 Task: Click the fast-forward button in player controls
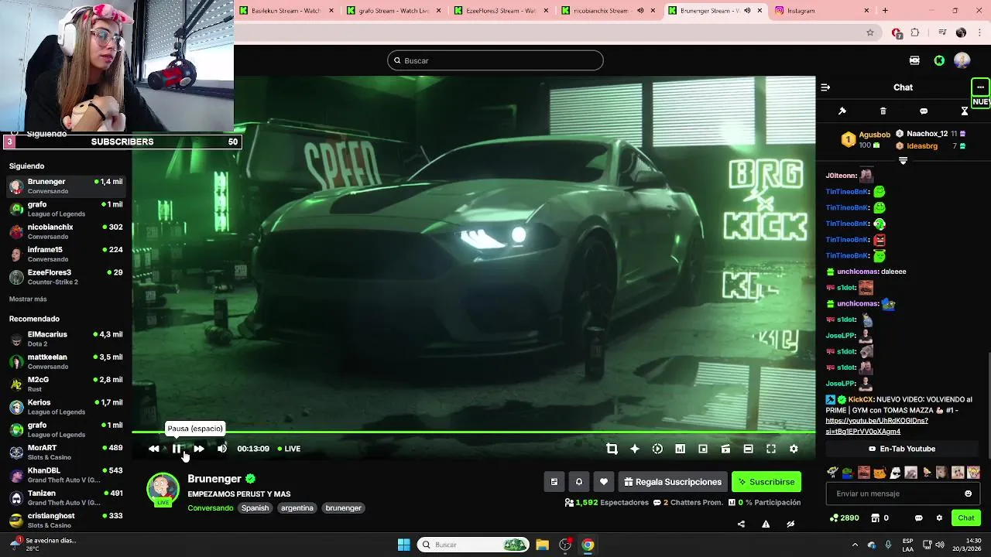click(199, 449)
